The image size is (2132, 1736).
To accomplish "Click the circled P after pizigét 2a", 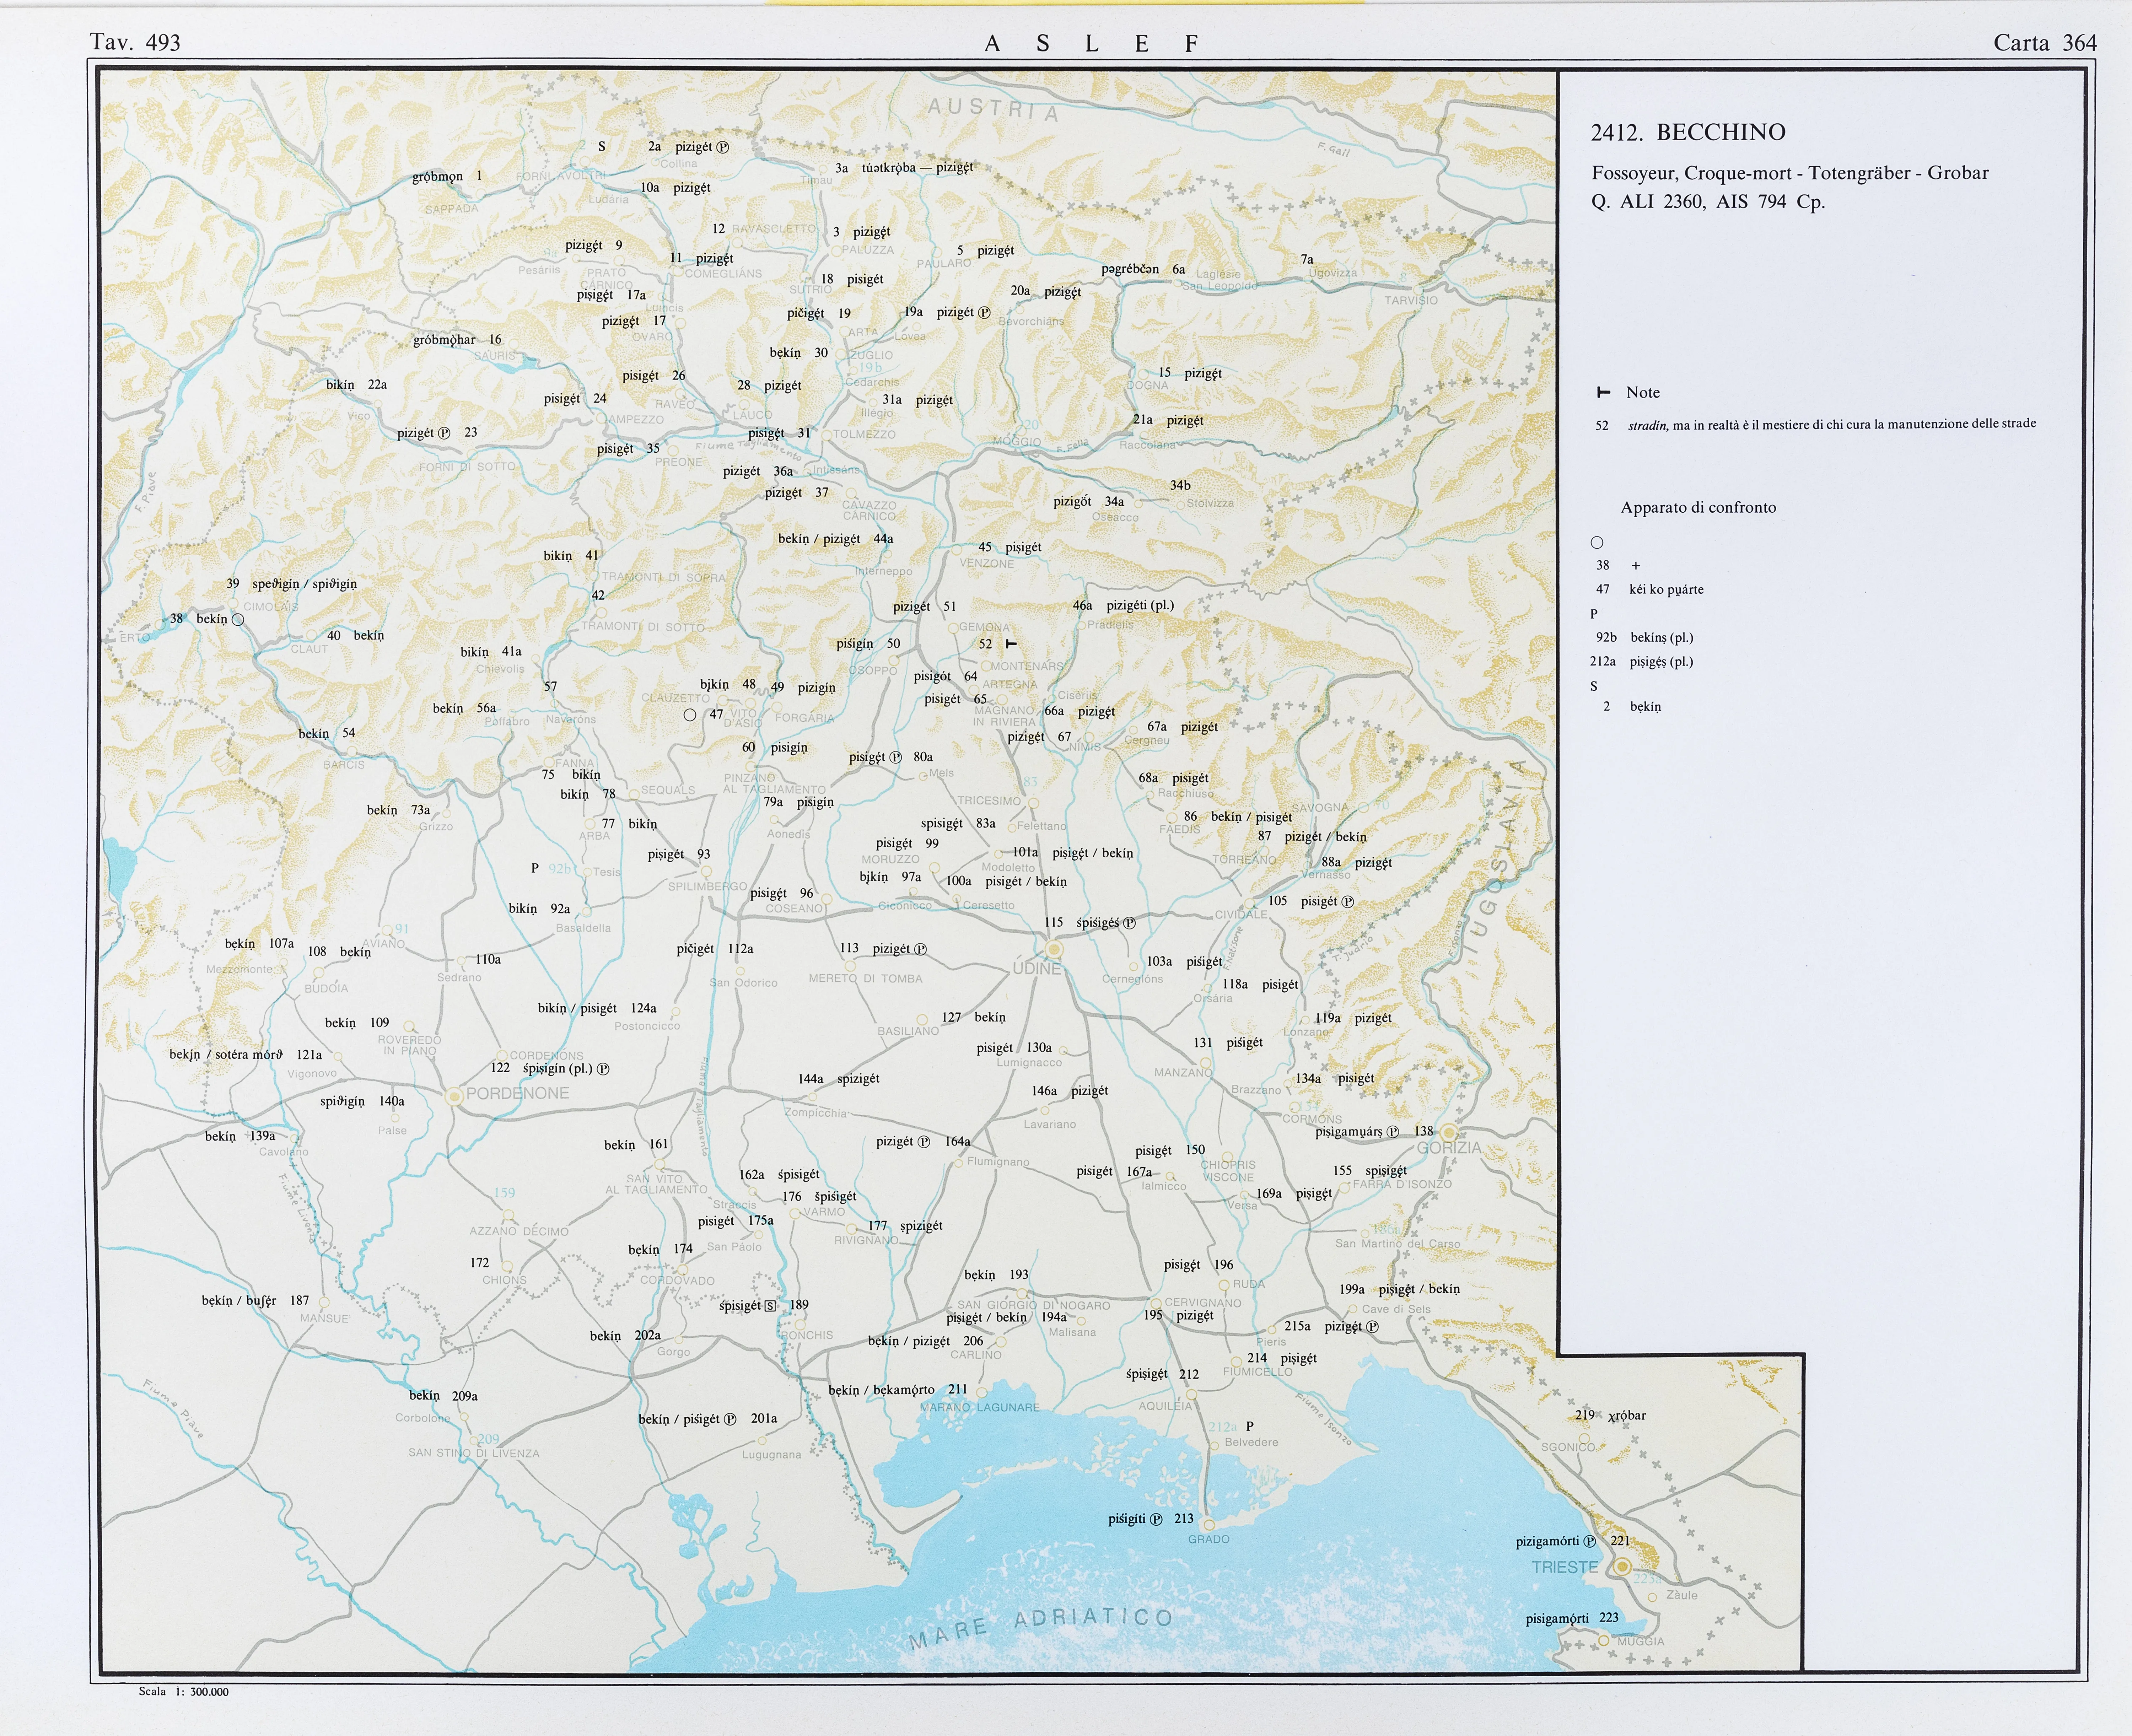I will tap(723, 147).
